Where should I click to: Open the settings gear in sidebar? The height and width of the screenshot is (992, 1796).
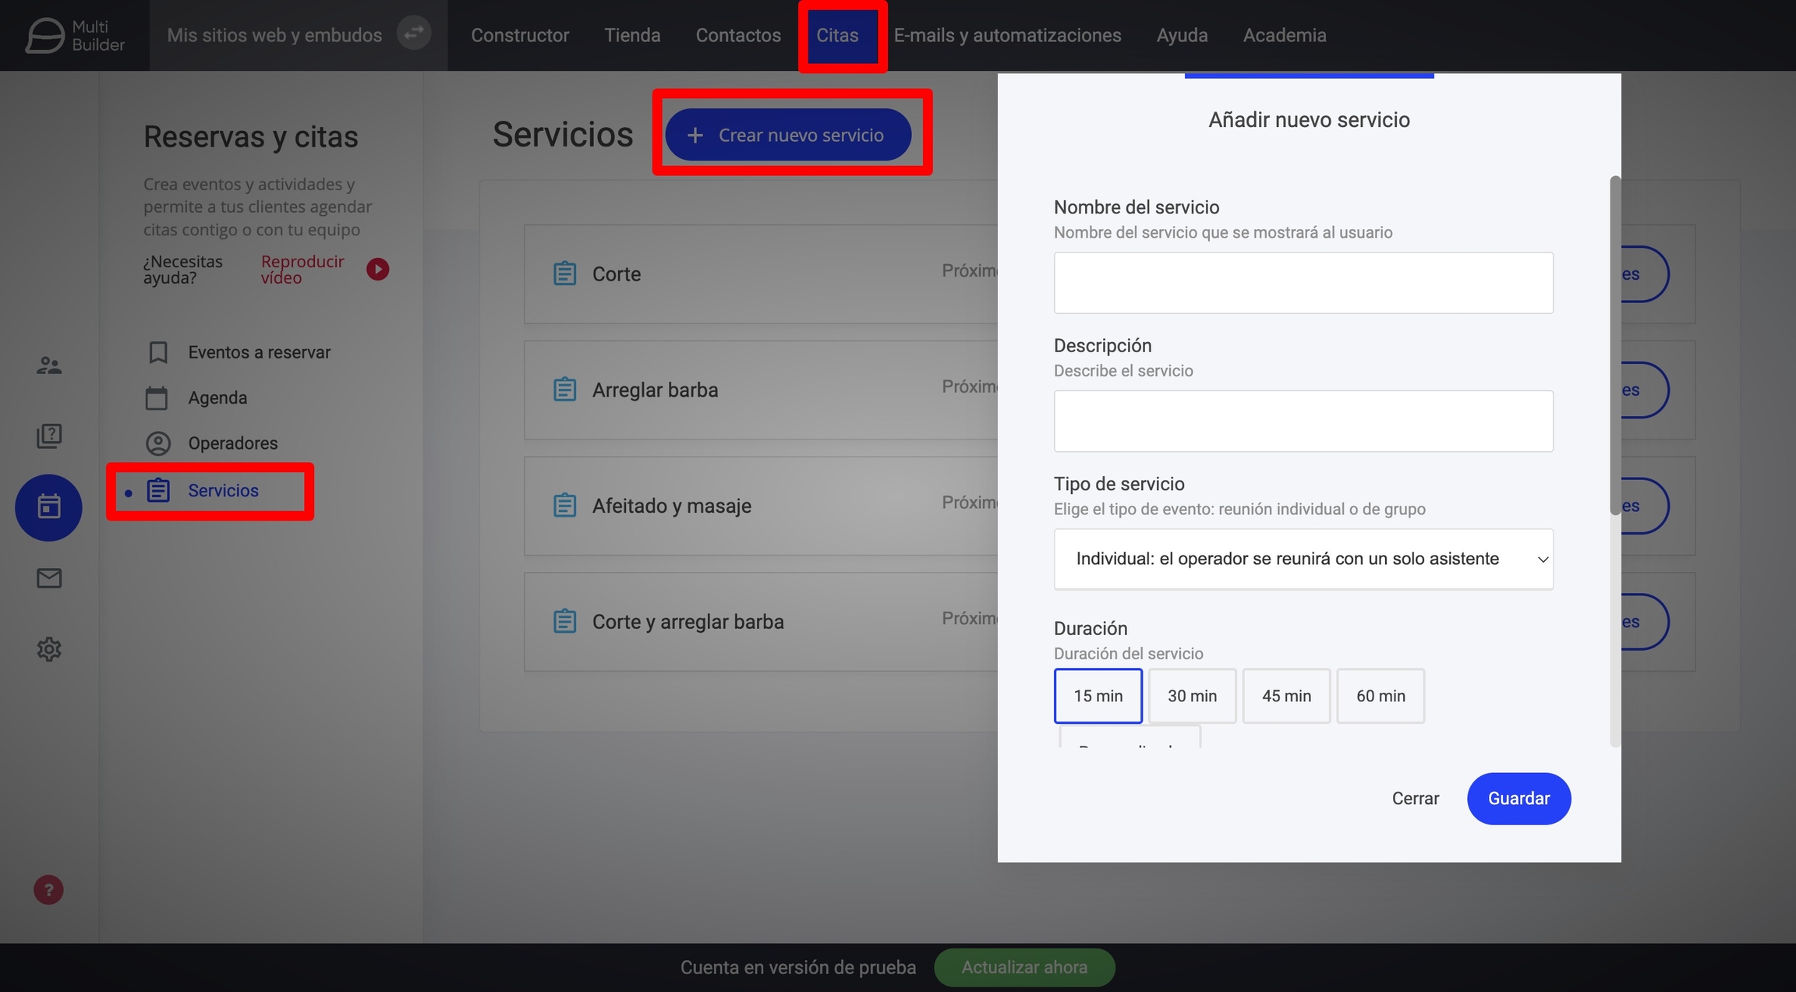click(x=49, y=649)
